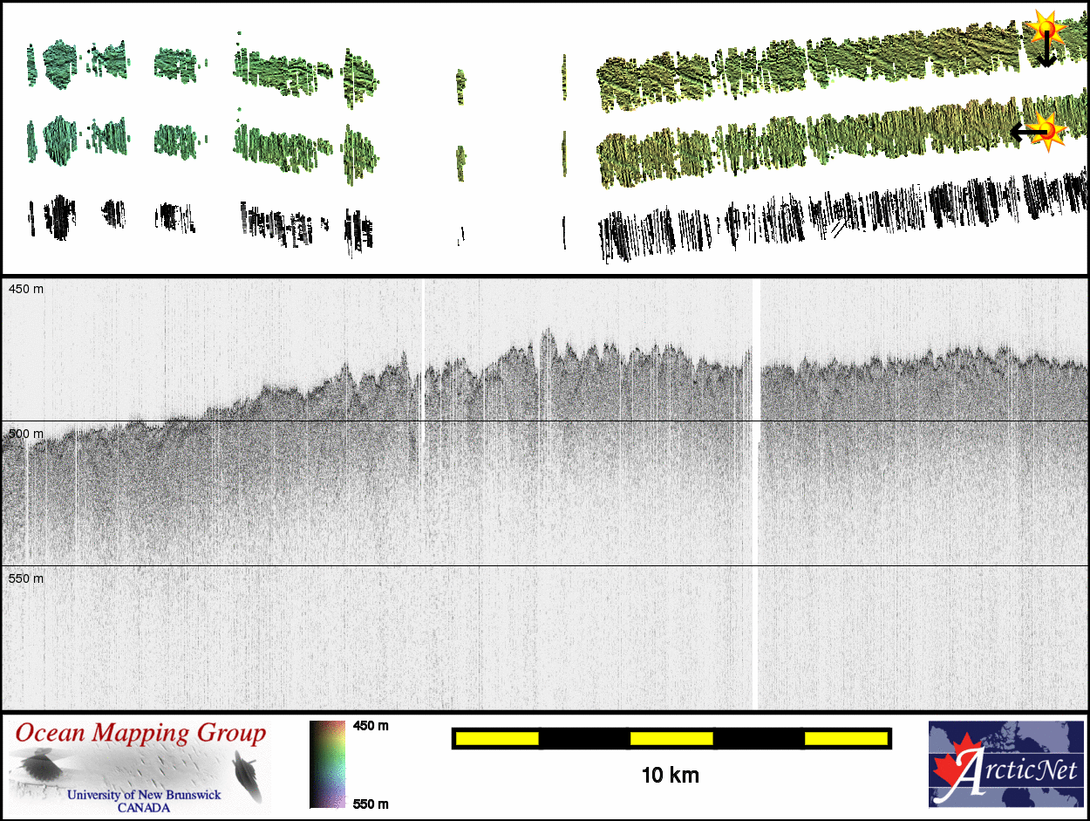Open the Ocean Mapping Group title link
Image resolution: width=1090 pixels, height=821 pixels.
point(140,734)
